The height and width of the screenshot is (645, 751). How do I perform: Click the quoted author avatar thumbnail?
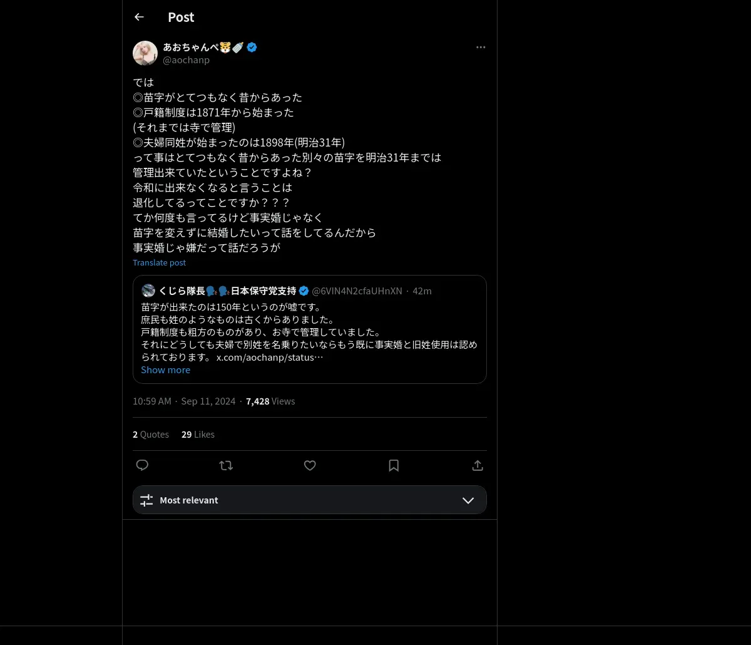(148, 291)
